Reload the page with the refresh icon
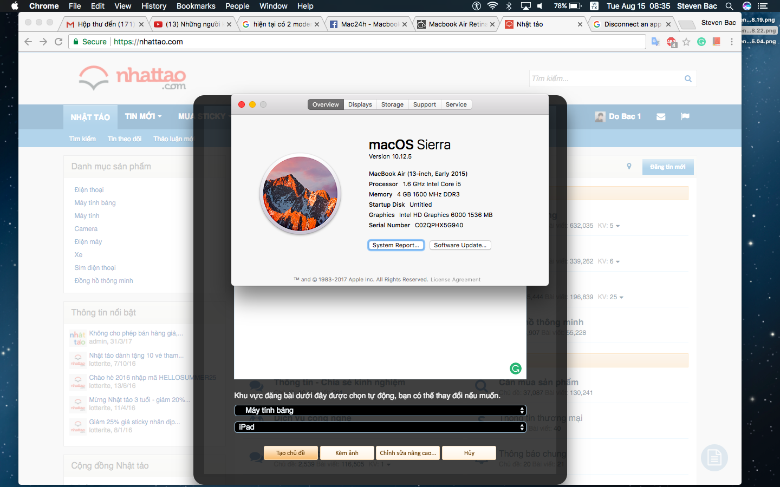 click(58, 42)
